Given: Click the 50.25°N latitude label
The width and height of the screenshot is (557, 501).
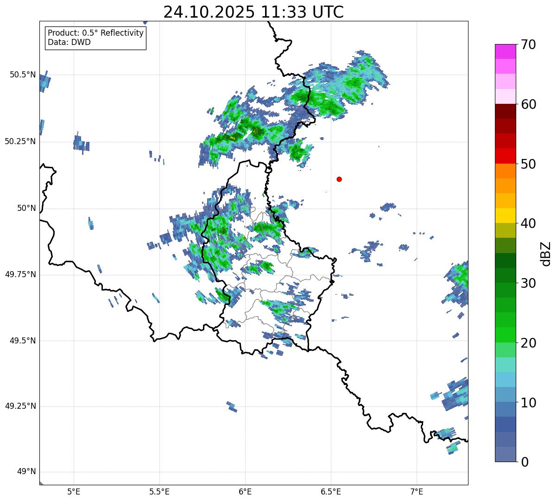Looking at the screenshot, I should coord(20,141).
